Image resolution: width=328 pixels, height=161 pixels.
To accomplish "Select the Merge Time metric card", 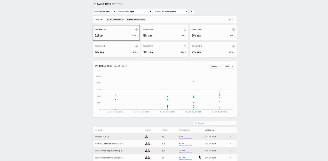I will coord(165,50).
